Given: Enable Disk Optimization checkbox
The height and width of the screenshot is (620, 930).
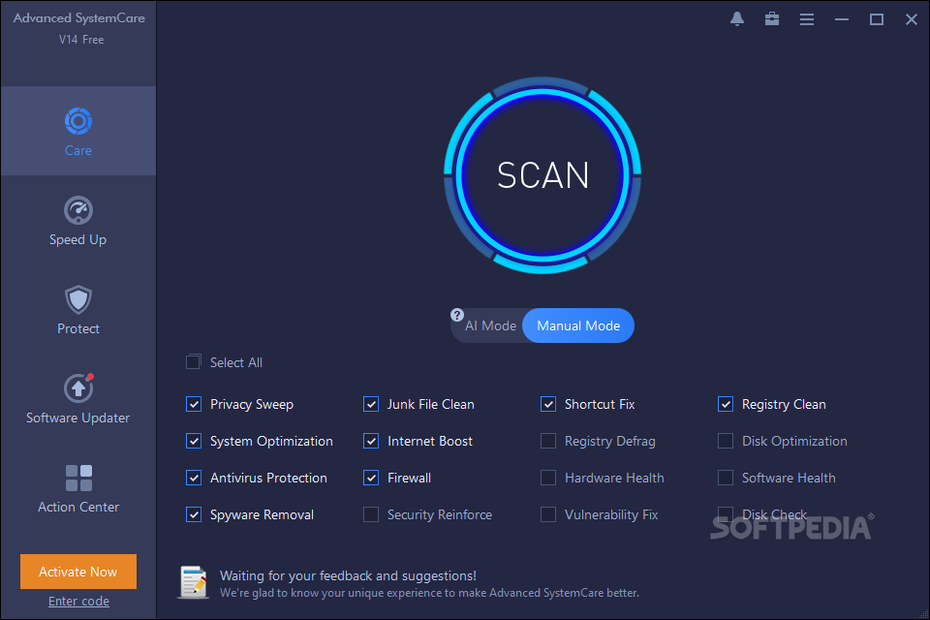Looking at the screenshot, I should pos(726,441).
